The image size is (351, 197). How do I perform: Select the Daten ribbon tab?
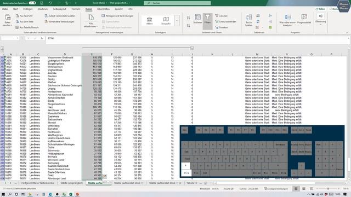[x=89, y=9]
